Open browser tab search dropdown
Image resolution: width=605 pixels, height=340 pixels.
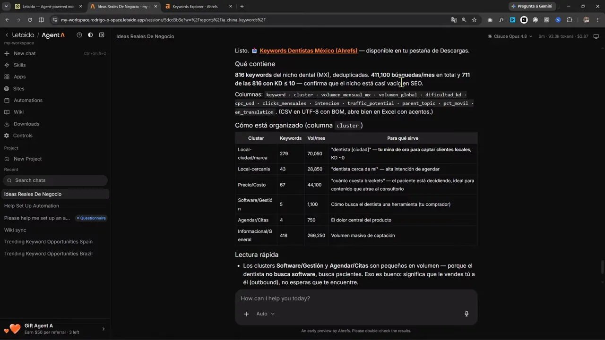[x=6, y=7]
